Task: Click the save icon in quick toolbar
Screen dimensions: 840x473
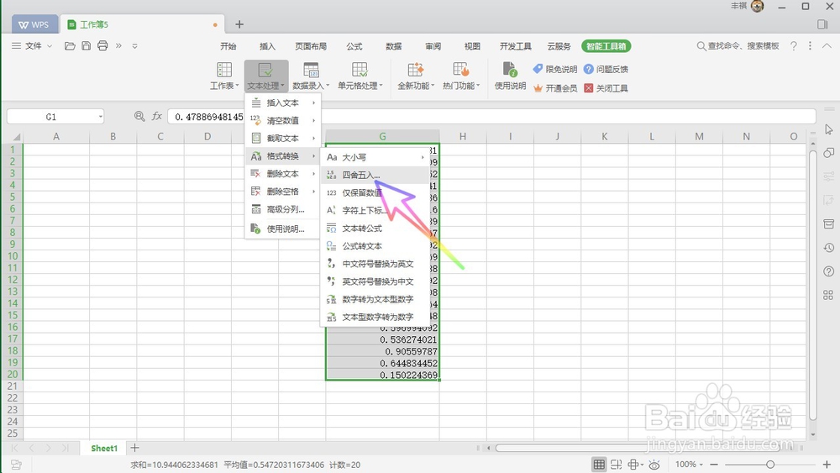Action: point(87,46)
